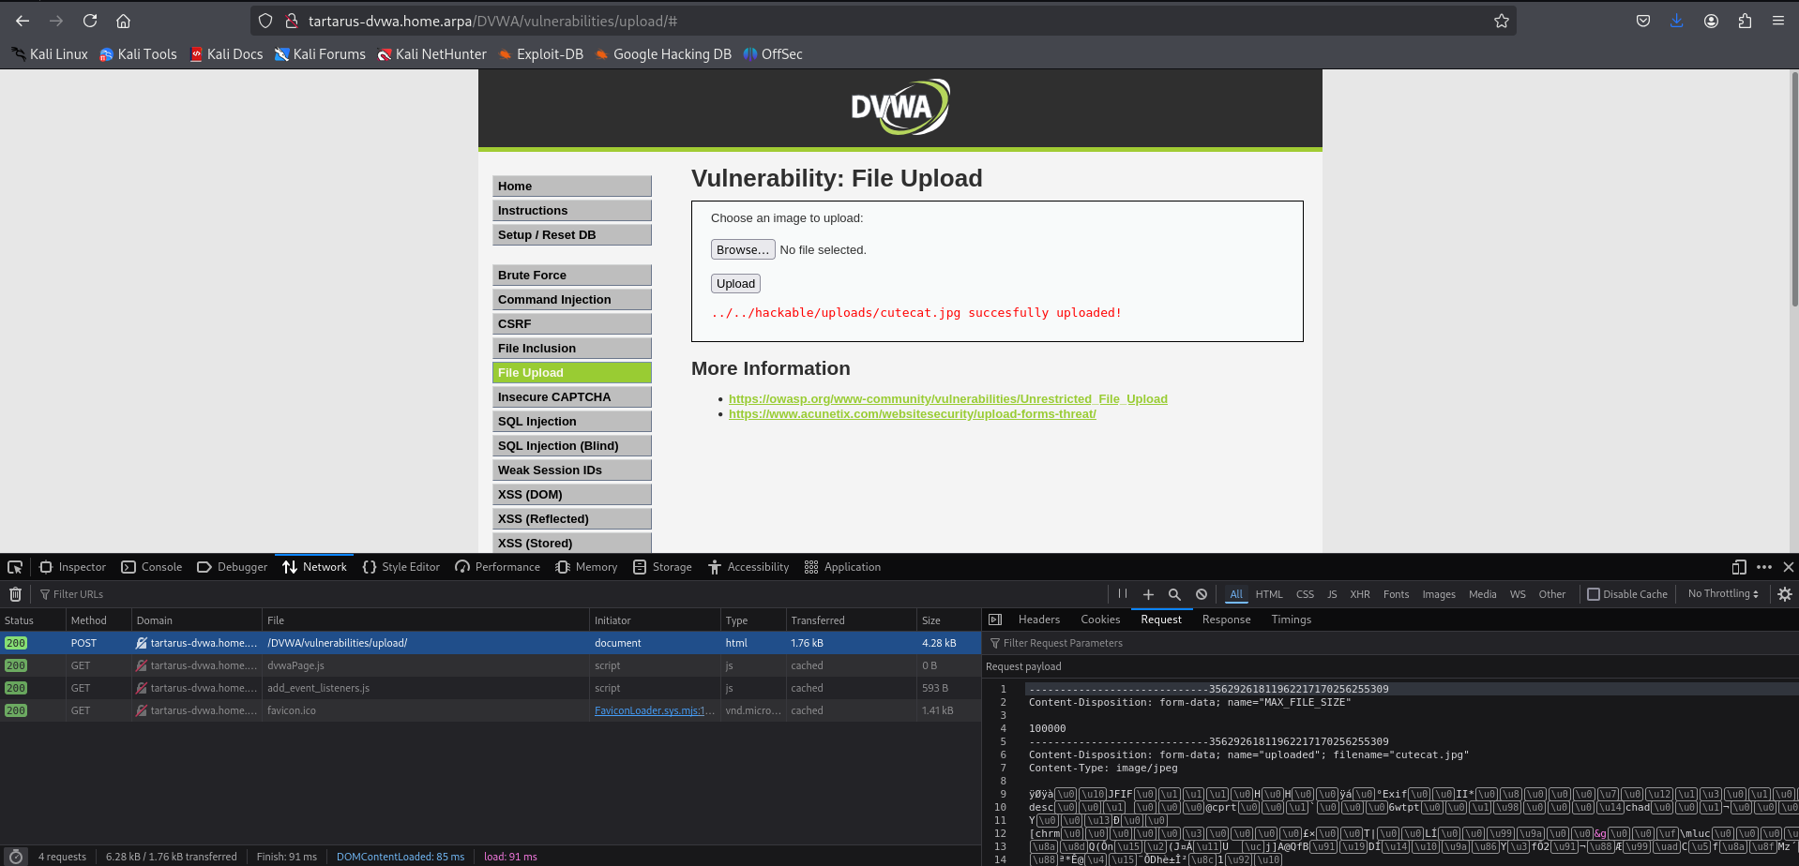
Task: Click the Upload button
Action: (x=735, y=284)
